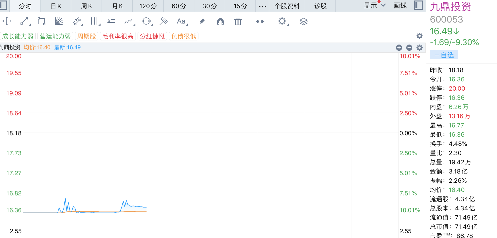Open 个股资料 stock info

coord(287,6)
